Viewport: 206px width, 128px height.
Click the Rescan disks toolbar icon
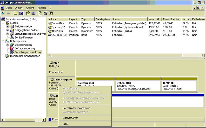(x=45, y=13)
